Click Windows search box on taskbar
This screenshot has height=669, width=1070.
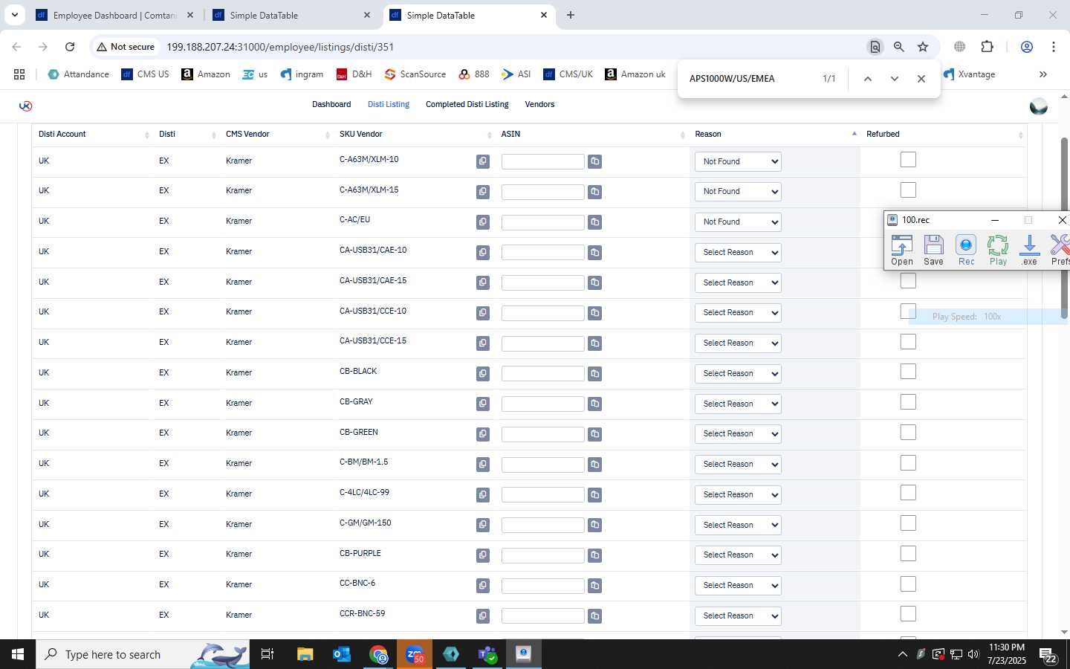(143, 654)
